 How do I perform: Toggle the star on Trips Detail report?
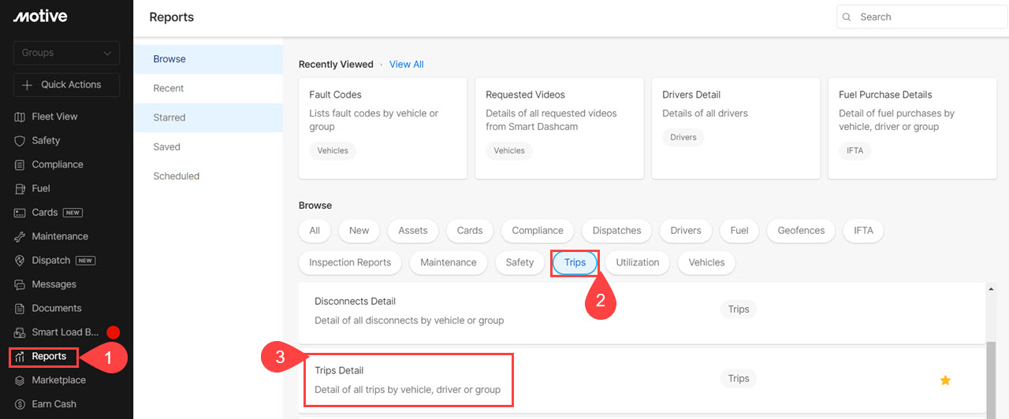coord(945,380)
